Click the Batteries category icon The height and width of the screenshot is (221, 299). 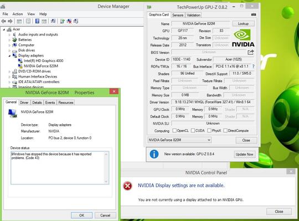[x=15, y=40]
